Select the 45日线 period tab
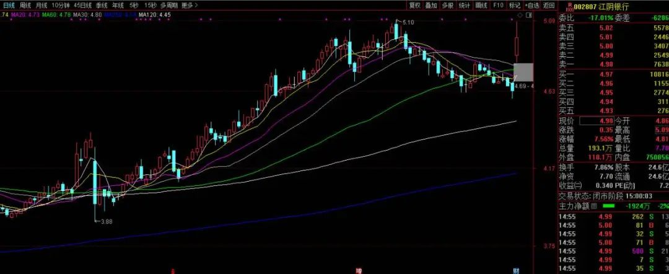The width and height of the screenshot is (669, 274). pos(83,6)
